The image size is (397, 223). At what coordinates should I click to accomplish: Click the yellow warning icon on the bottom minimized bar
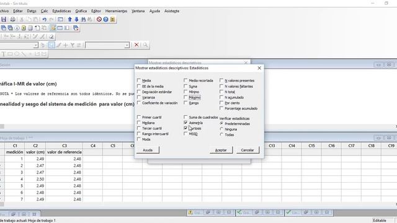[x=190, y=212]
